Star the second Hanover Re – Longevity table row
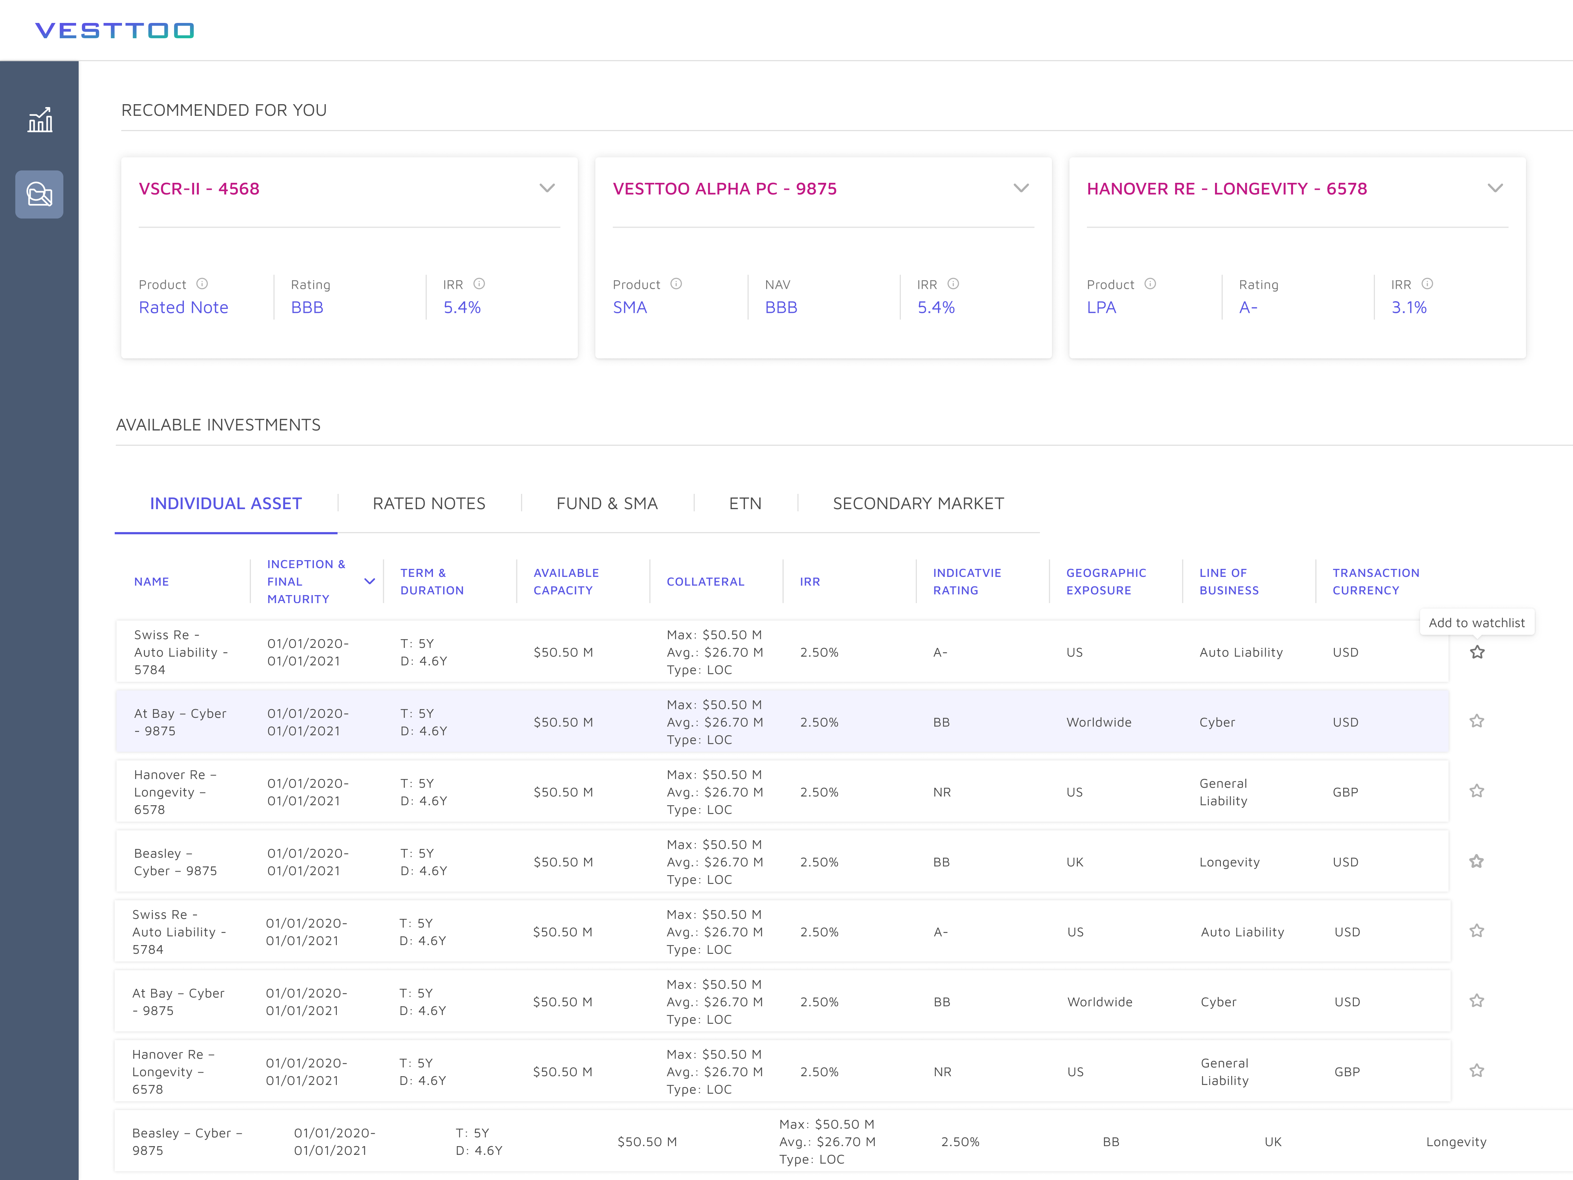The image size is (1573, 1180). click(x=1477, y=1070)
